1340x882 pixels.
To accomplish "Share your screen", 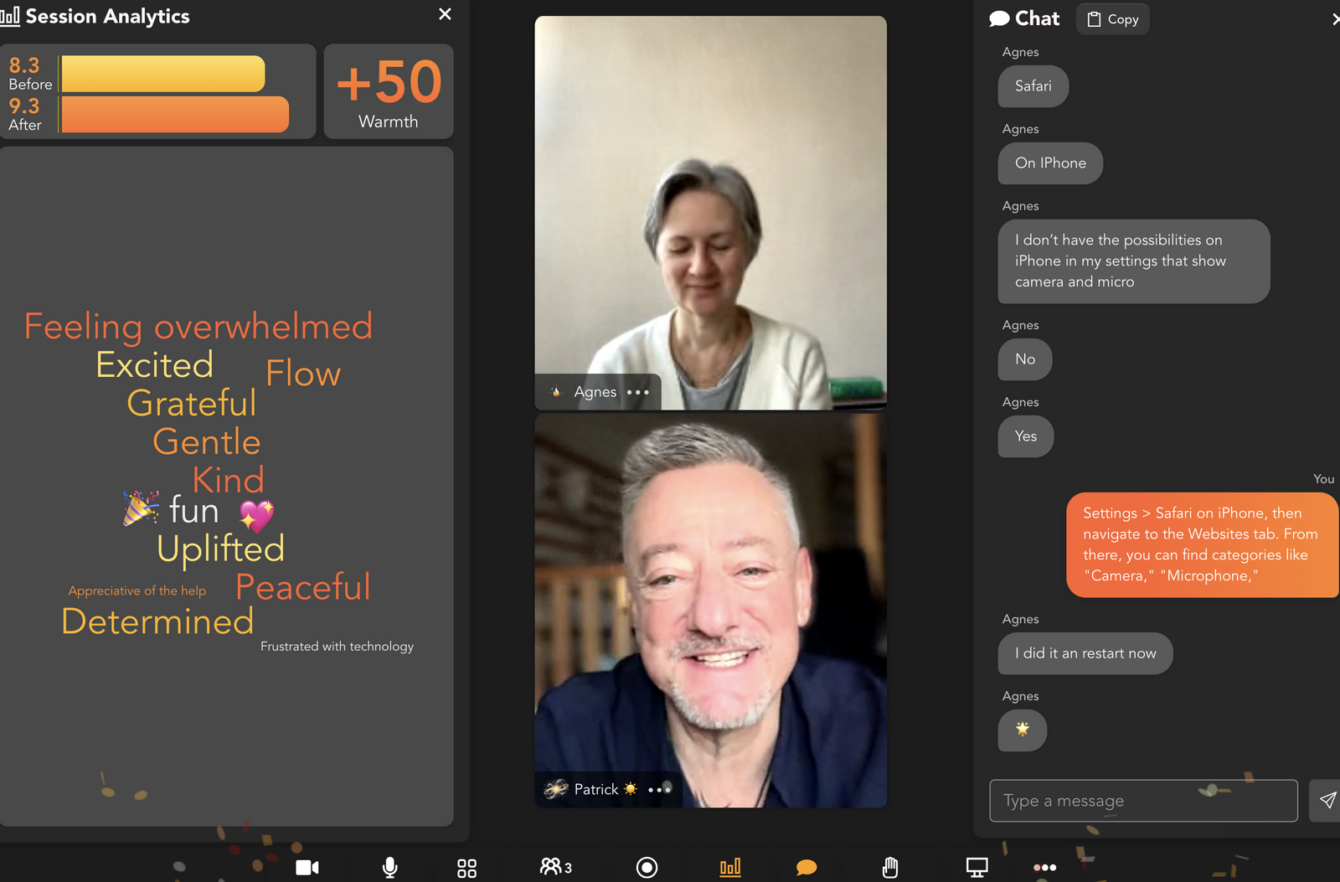I will [x=977, y=867].
